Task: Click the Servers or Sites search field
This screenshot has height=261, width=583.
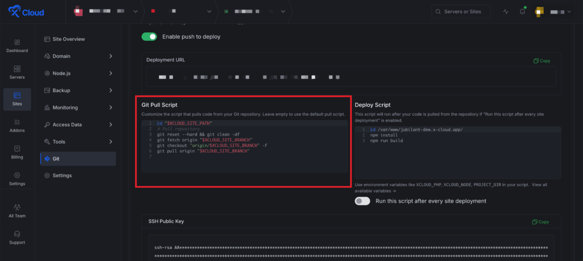Action: (x=464, y=11)
